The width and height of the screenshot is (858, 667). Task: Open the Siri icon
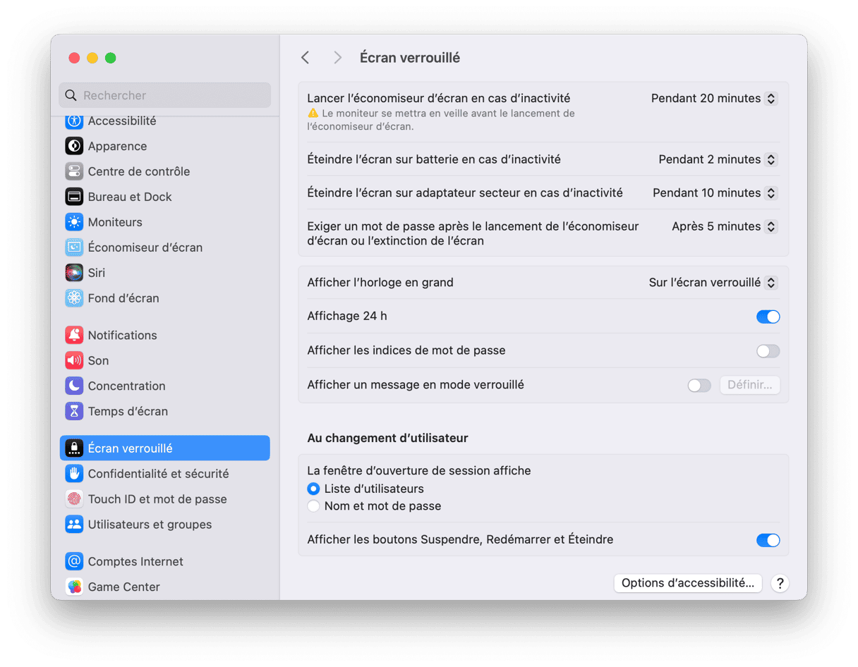[74, 273]
